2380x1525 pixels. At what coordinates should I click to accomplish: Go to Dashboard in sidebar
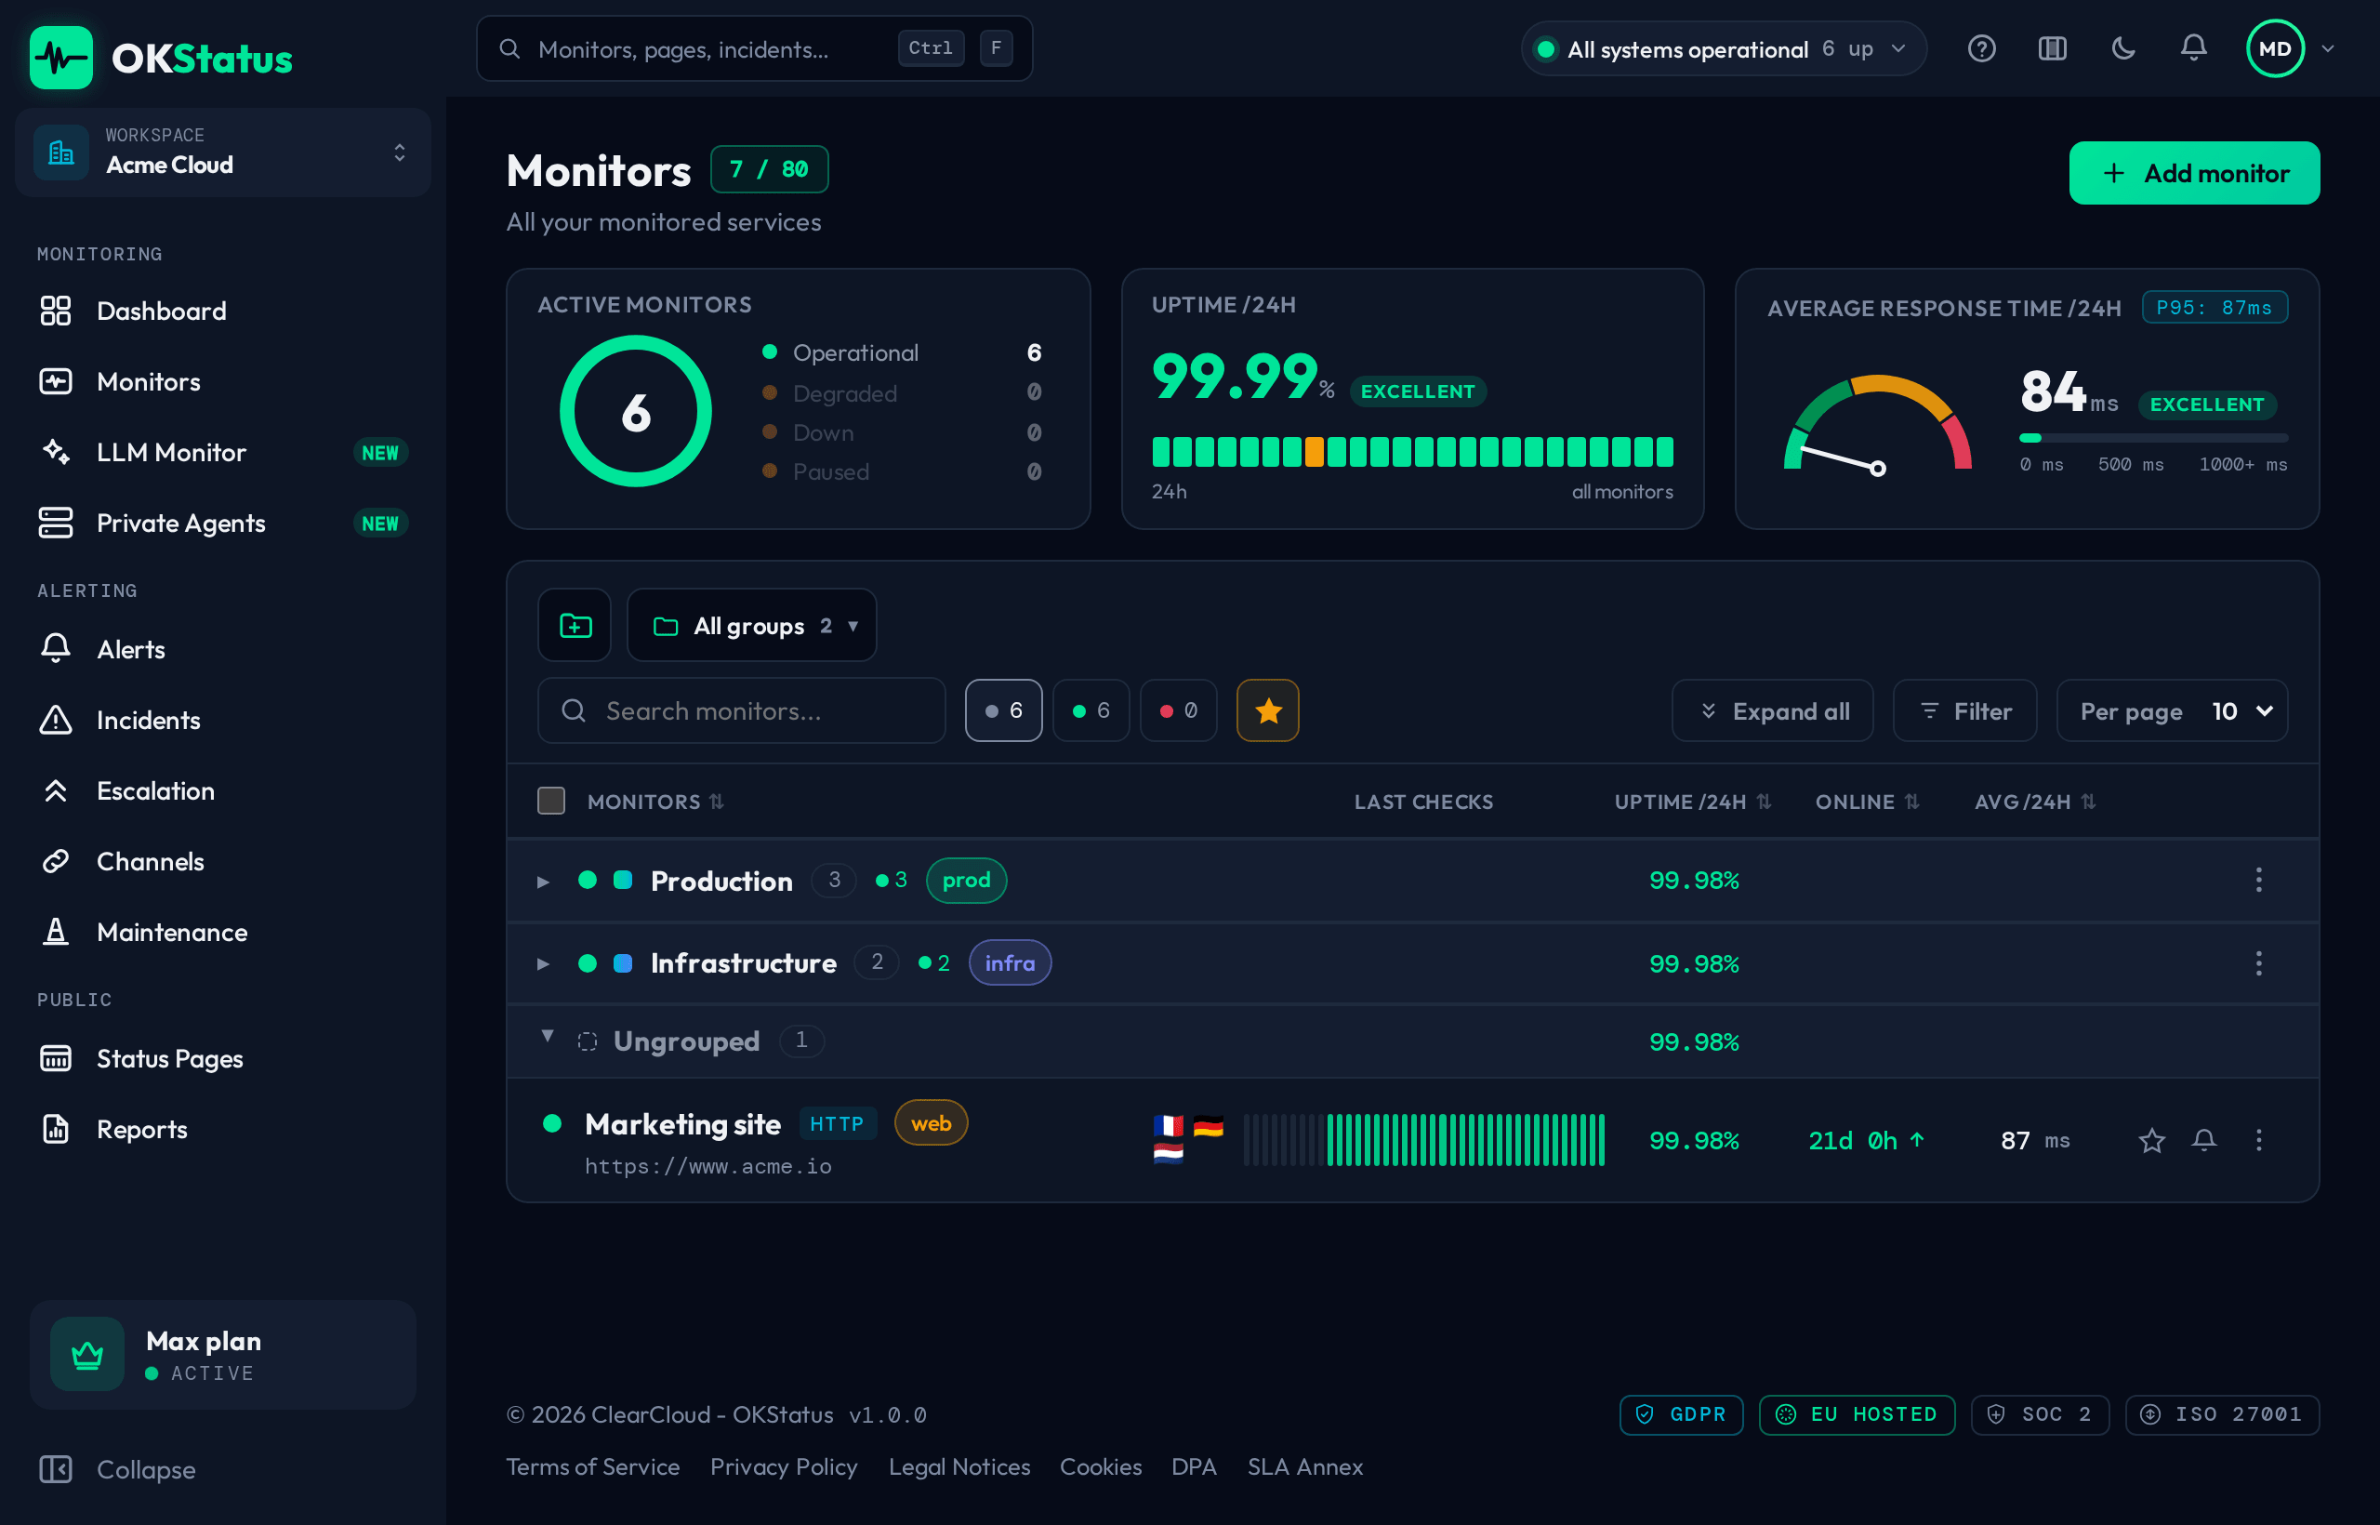[x=223, y=311]
